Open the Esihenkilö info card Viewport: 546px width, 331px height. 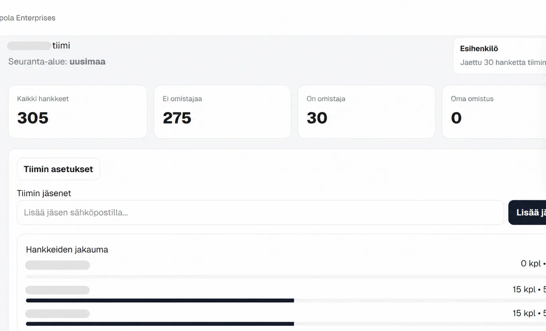[x=500, y=56]
